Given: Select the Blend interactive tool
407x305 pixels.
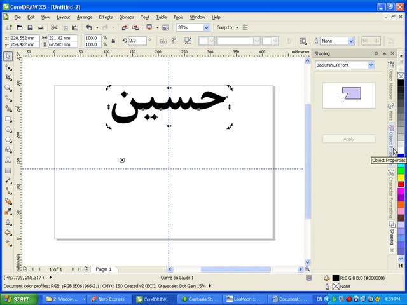Looking at the screenshot, I should click(8, 201).
